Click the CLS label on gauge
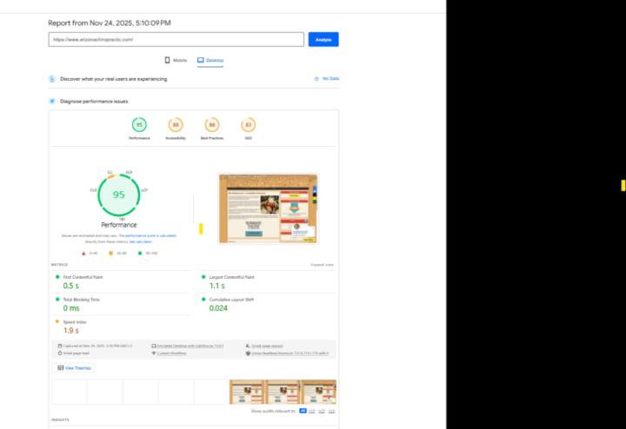This screenshot has height=429, width=626. click(x=93, y=190)
